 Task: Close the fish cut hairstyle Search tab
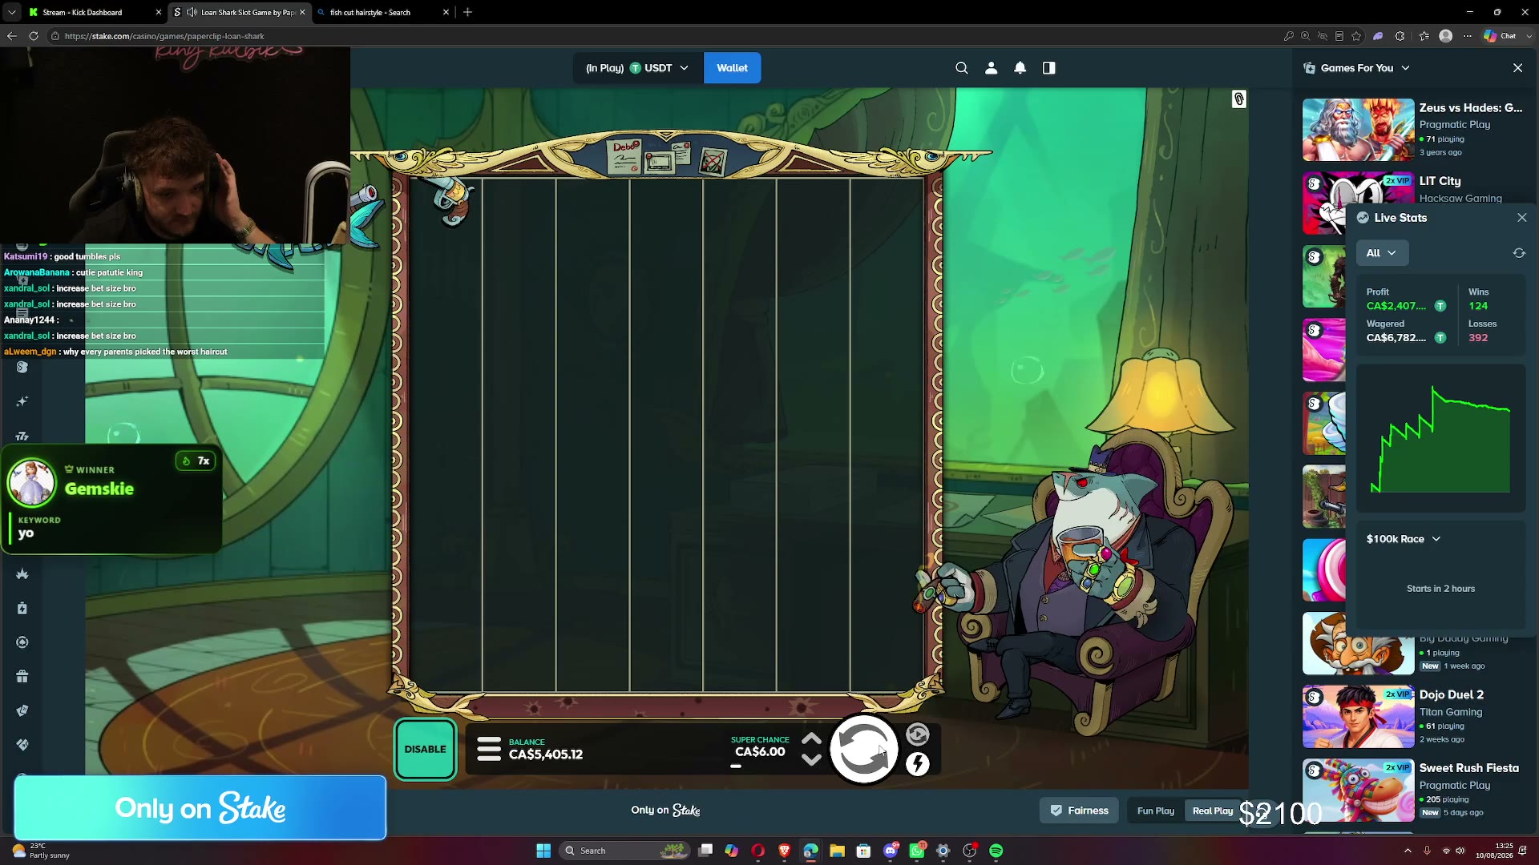tap(446, 12)
